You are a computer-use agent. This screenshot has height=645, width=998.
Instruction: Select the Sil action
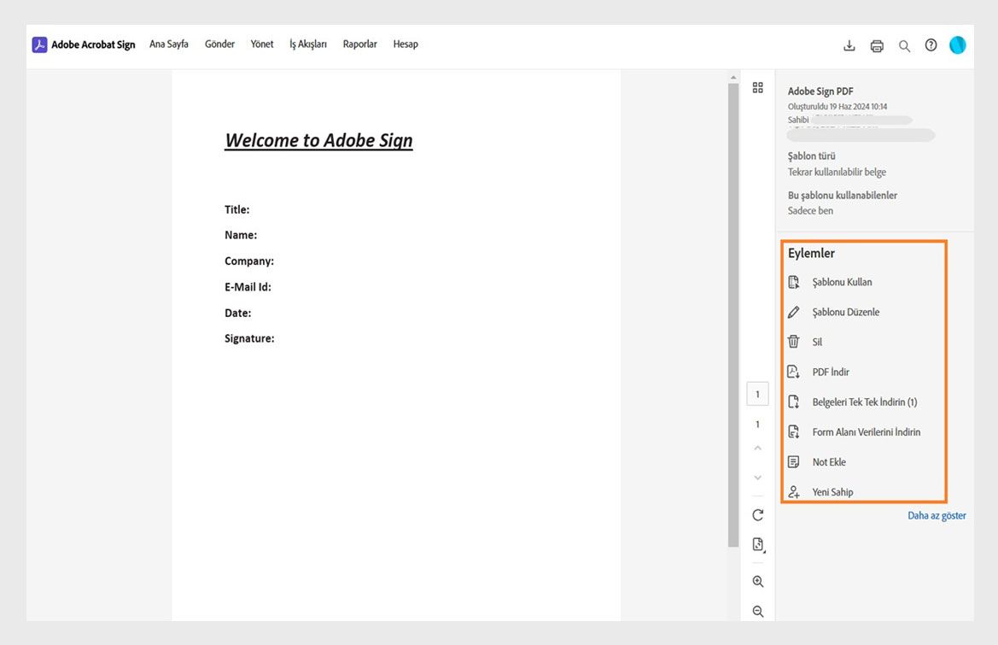817,342
